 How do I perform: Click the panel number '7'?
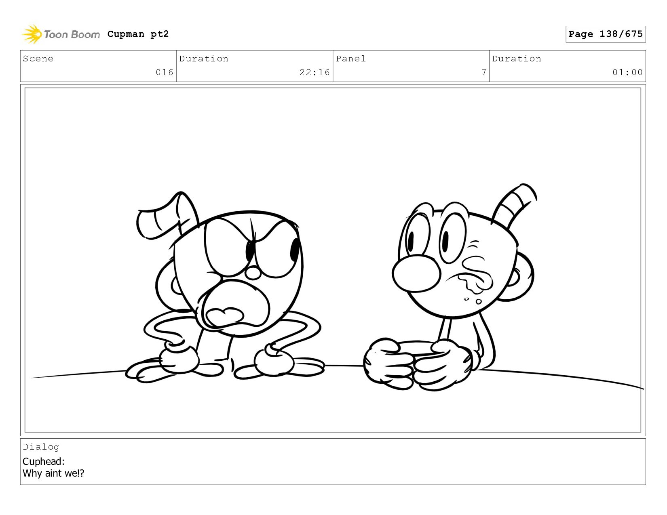(x=483, y=72)
